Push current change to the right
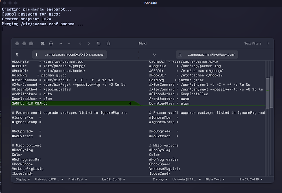The image size is (282, 193). tap(89, 43)
